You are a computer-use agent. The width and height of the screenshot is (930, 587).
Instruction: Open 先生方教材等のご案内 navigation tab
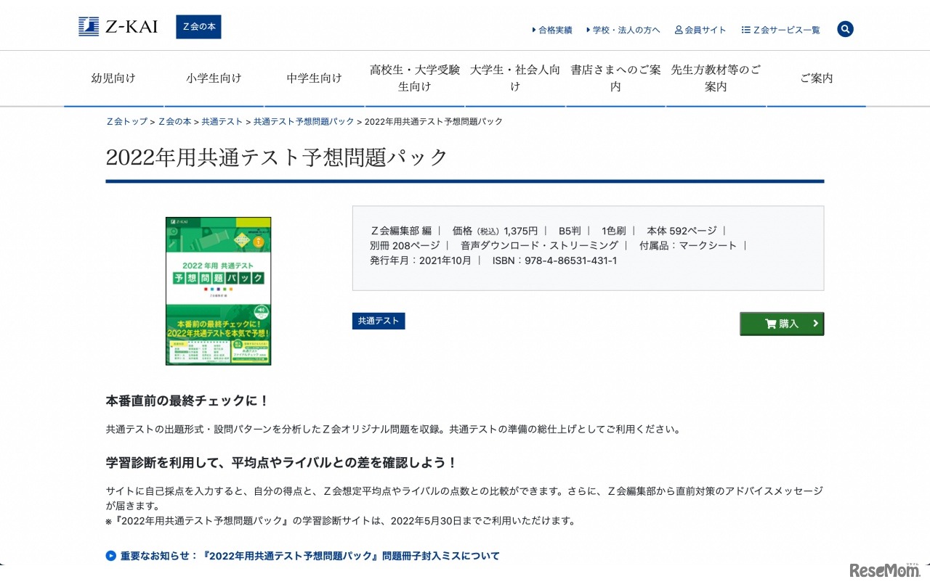716,78
